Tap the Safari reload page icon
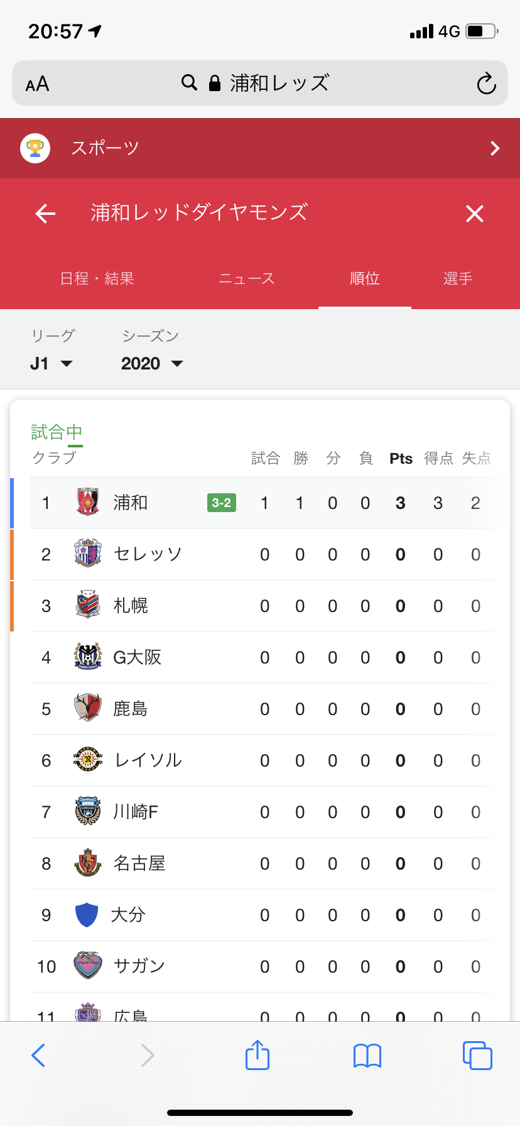The image size is (520, 1126). (486, 84)
